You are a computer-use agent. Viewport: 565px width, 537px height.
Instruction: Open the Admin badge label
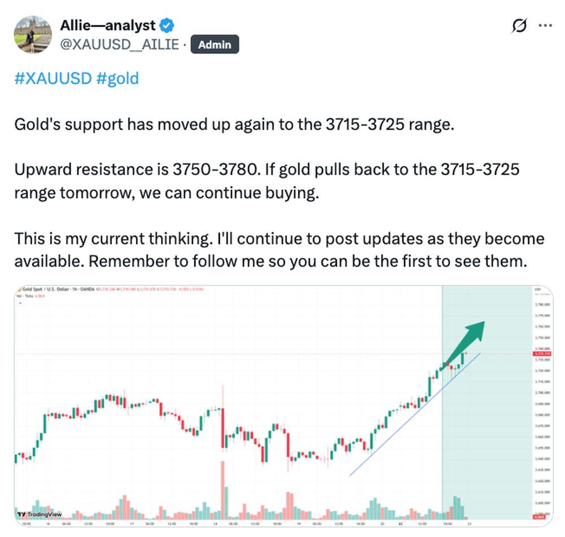pos(215,44)
